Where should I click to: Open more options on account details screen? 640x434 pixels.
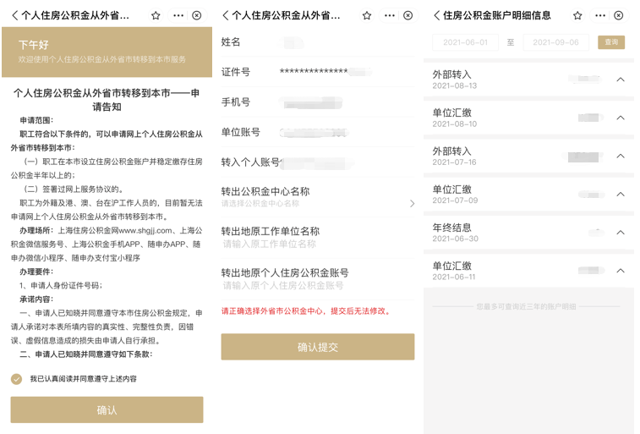pos(600,15)
